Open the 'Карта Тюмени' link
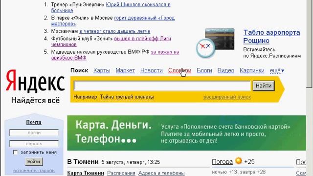Screen dimensions: 313x176 point(86,173)
